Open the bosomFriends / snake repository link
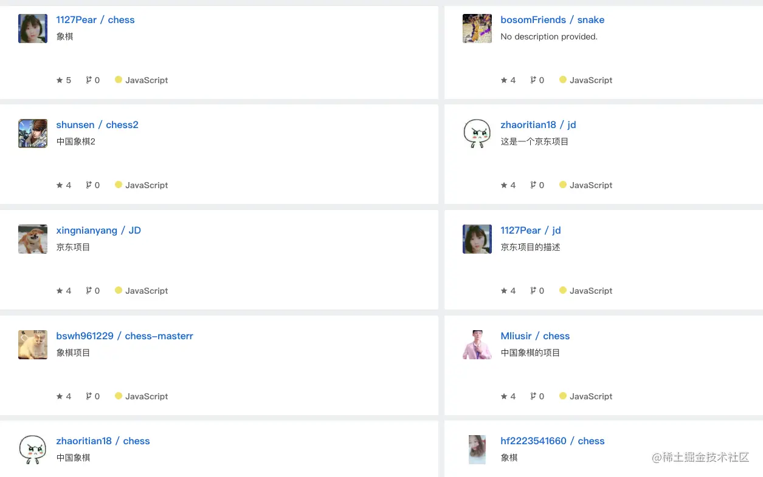Image resolution: width=763 pixels, height=477 pixels. [553, 20]
